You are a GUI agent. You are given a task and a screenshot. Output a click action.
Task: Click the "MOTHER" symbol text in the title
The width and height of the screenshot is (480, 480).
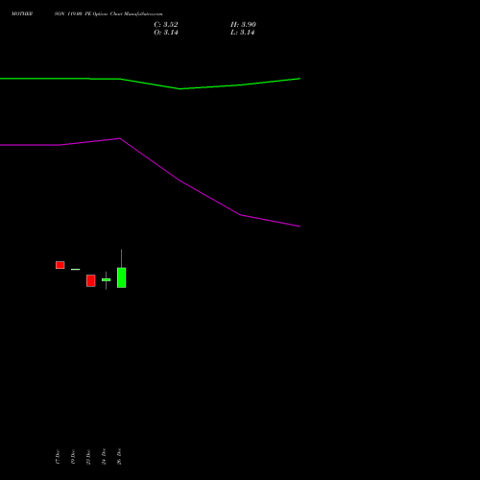point(22,13)
